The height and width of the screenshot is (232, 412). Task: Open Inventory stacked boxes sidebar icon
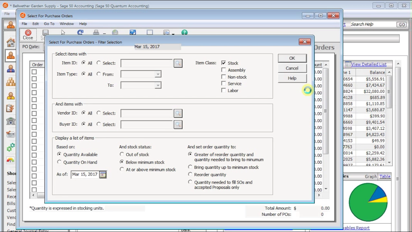(11, 82)
